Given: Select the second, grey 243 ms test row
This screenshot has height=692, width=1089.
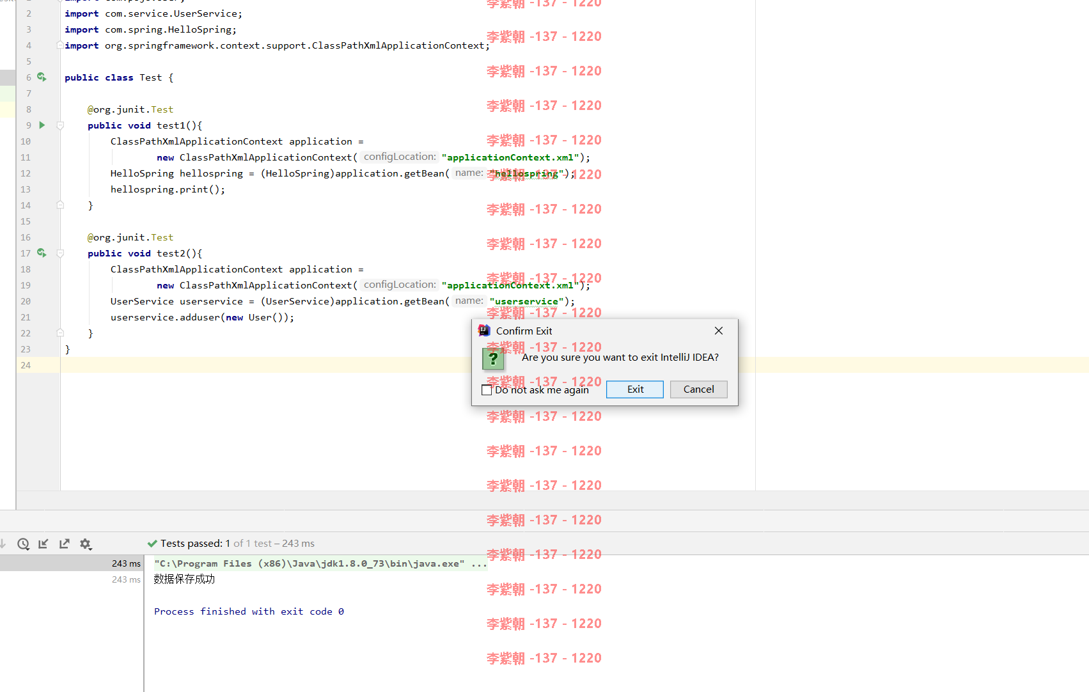Looking at the screenshot, I should [x=72, y=579].
